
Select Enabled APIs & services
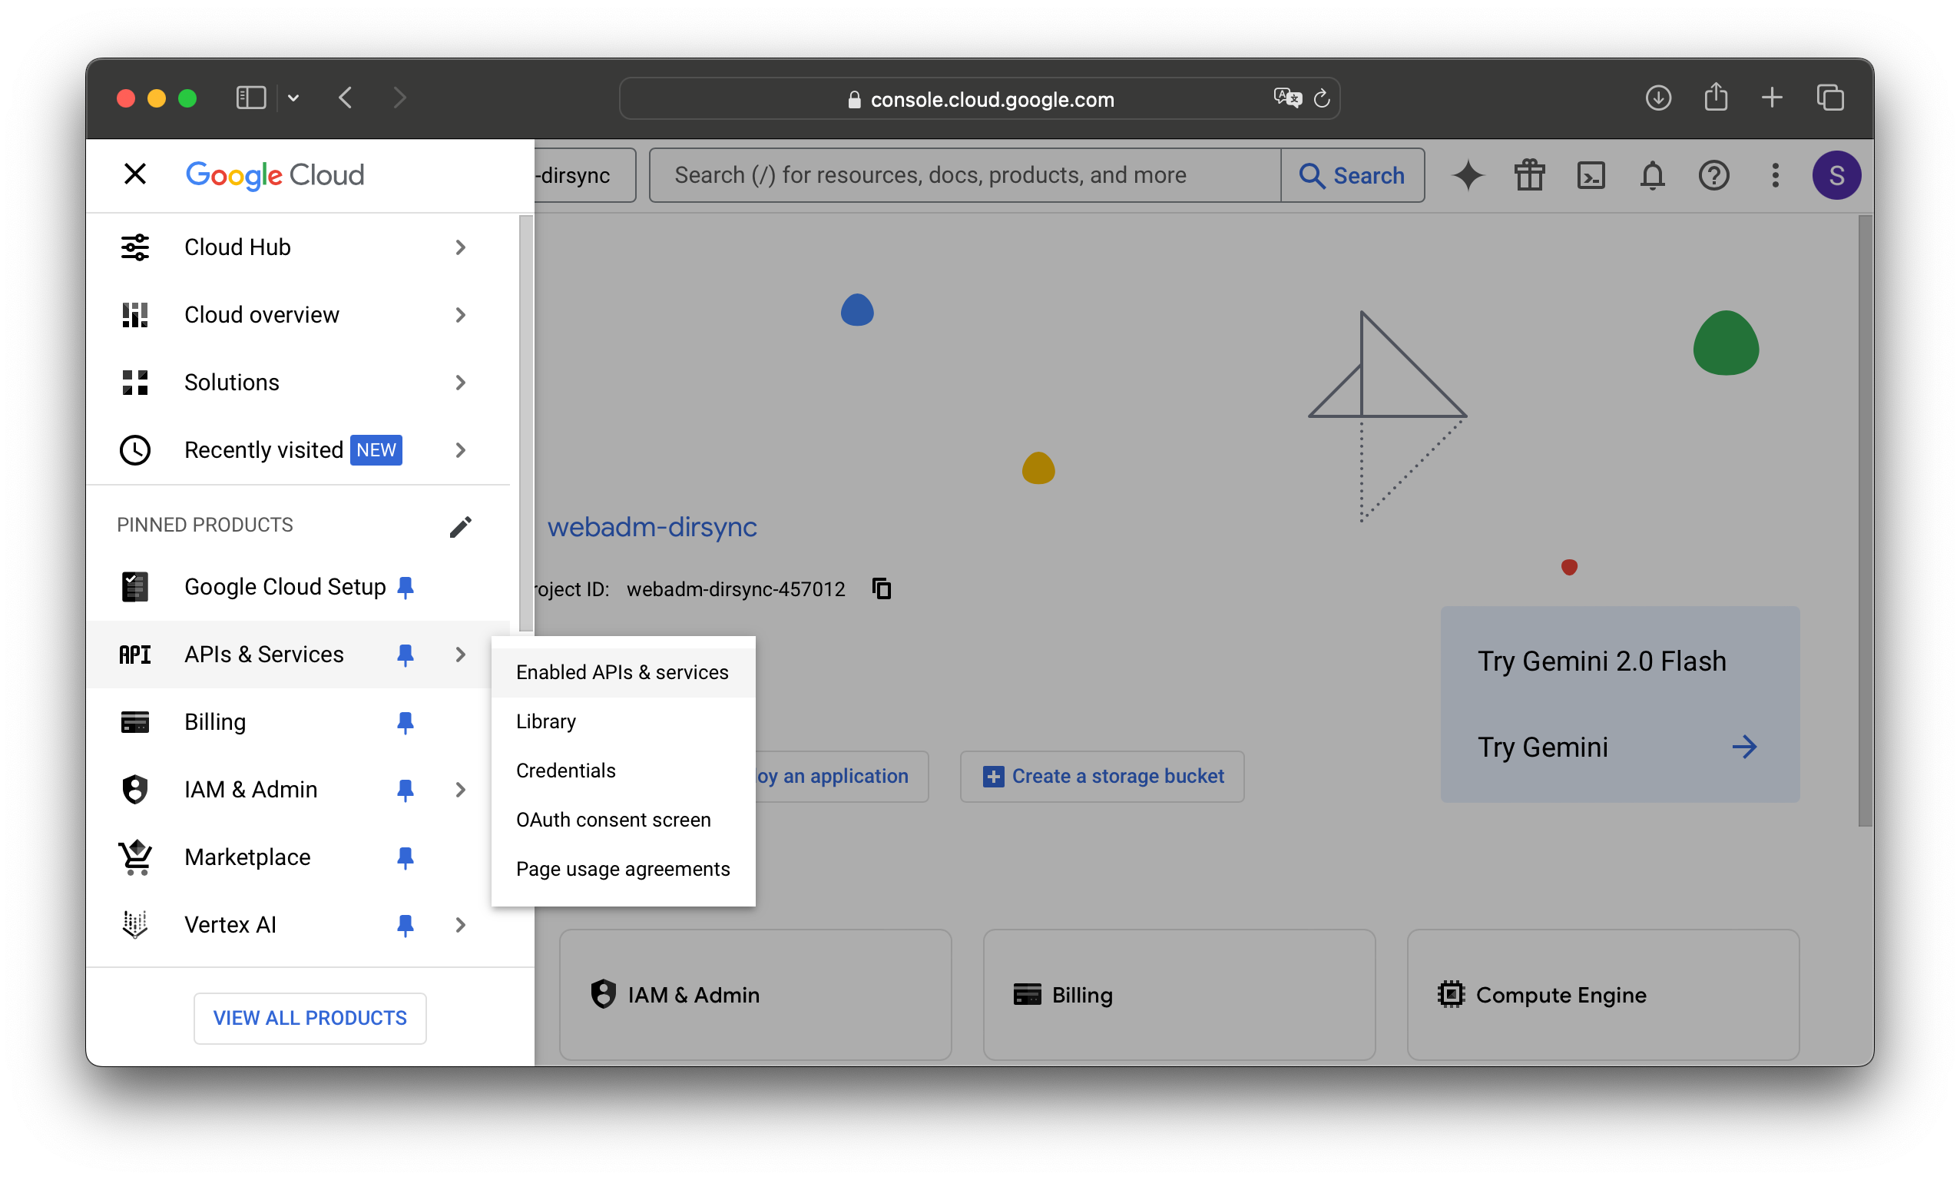622,673
